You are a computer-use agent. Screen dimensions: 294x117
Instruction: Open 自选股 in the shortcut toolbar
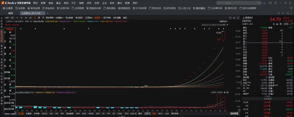[x=20, y=8]
